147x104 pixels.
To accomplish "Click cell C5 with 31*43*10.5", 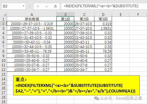I will click(84, 37).
